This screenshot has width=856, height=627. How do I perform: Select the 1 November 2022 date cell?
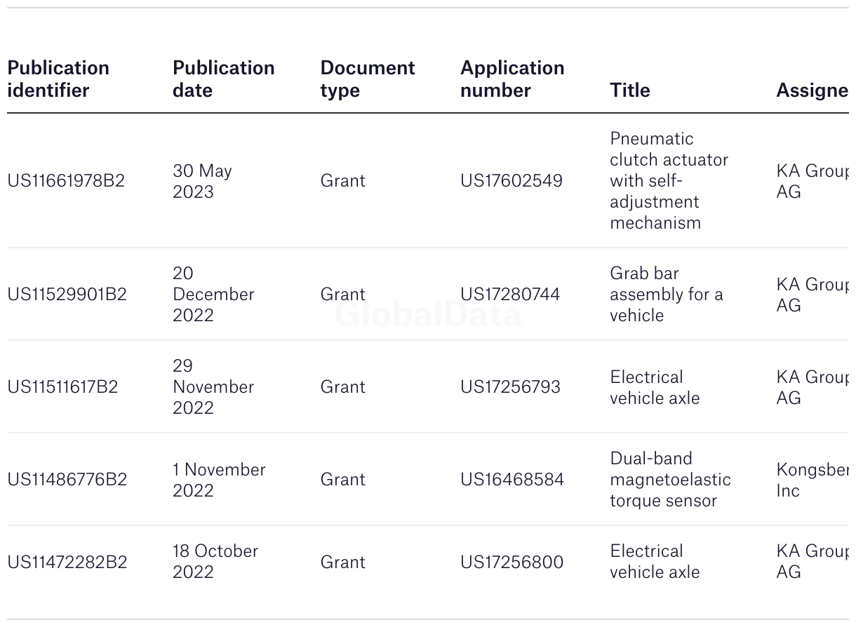click(x=219, y=479)
